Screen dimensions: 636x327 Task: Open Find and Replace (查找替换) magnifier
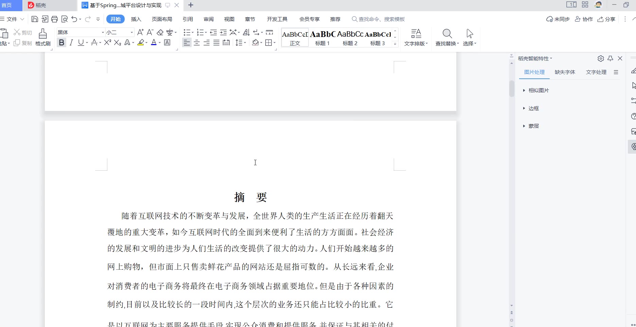[447, 37]
